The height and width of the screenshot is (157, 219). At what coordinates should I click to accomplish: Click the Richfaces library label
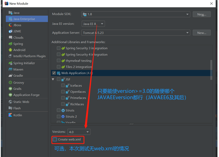(x=77, y=104)
